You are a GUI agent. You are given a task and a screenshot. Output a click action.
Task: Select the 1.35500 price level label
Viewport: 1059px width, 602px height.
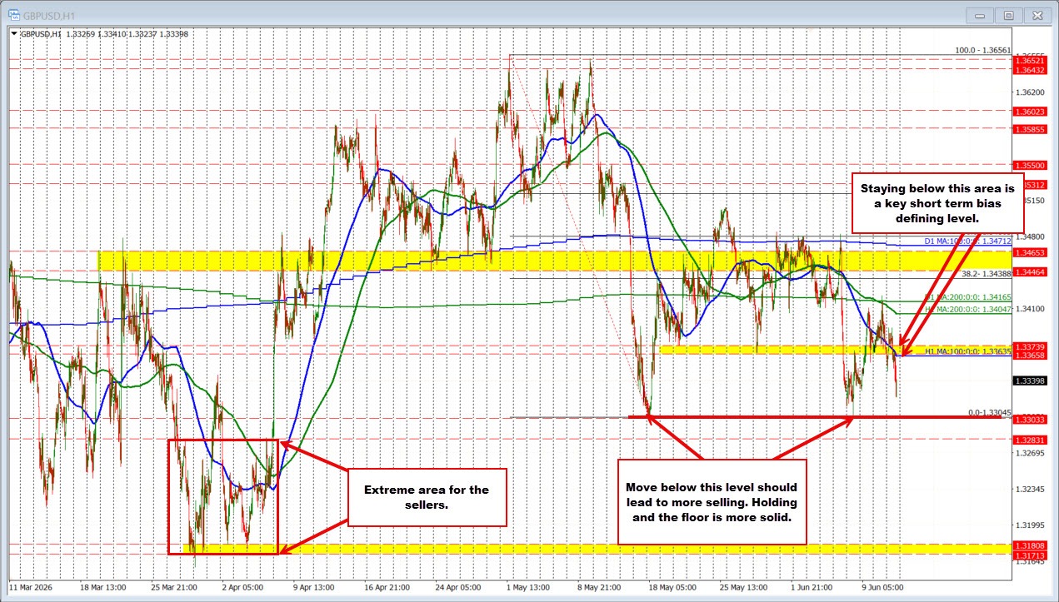(x=1030, y=166)
